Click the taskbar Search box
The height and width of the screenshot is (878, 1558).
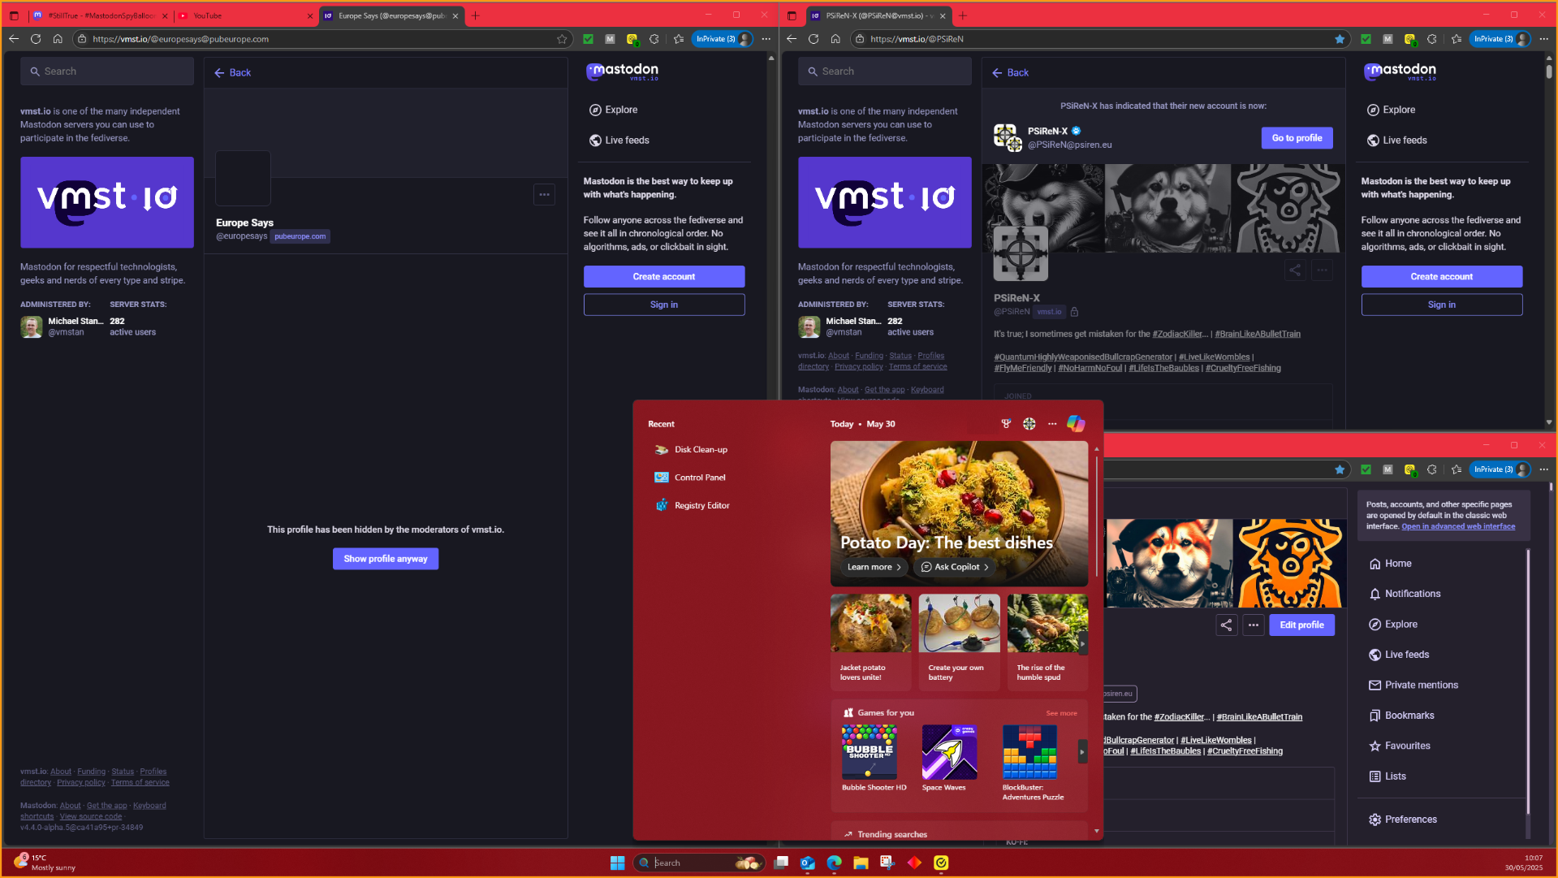point(698,863)
